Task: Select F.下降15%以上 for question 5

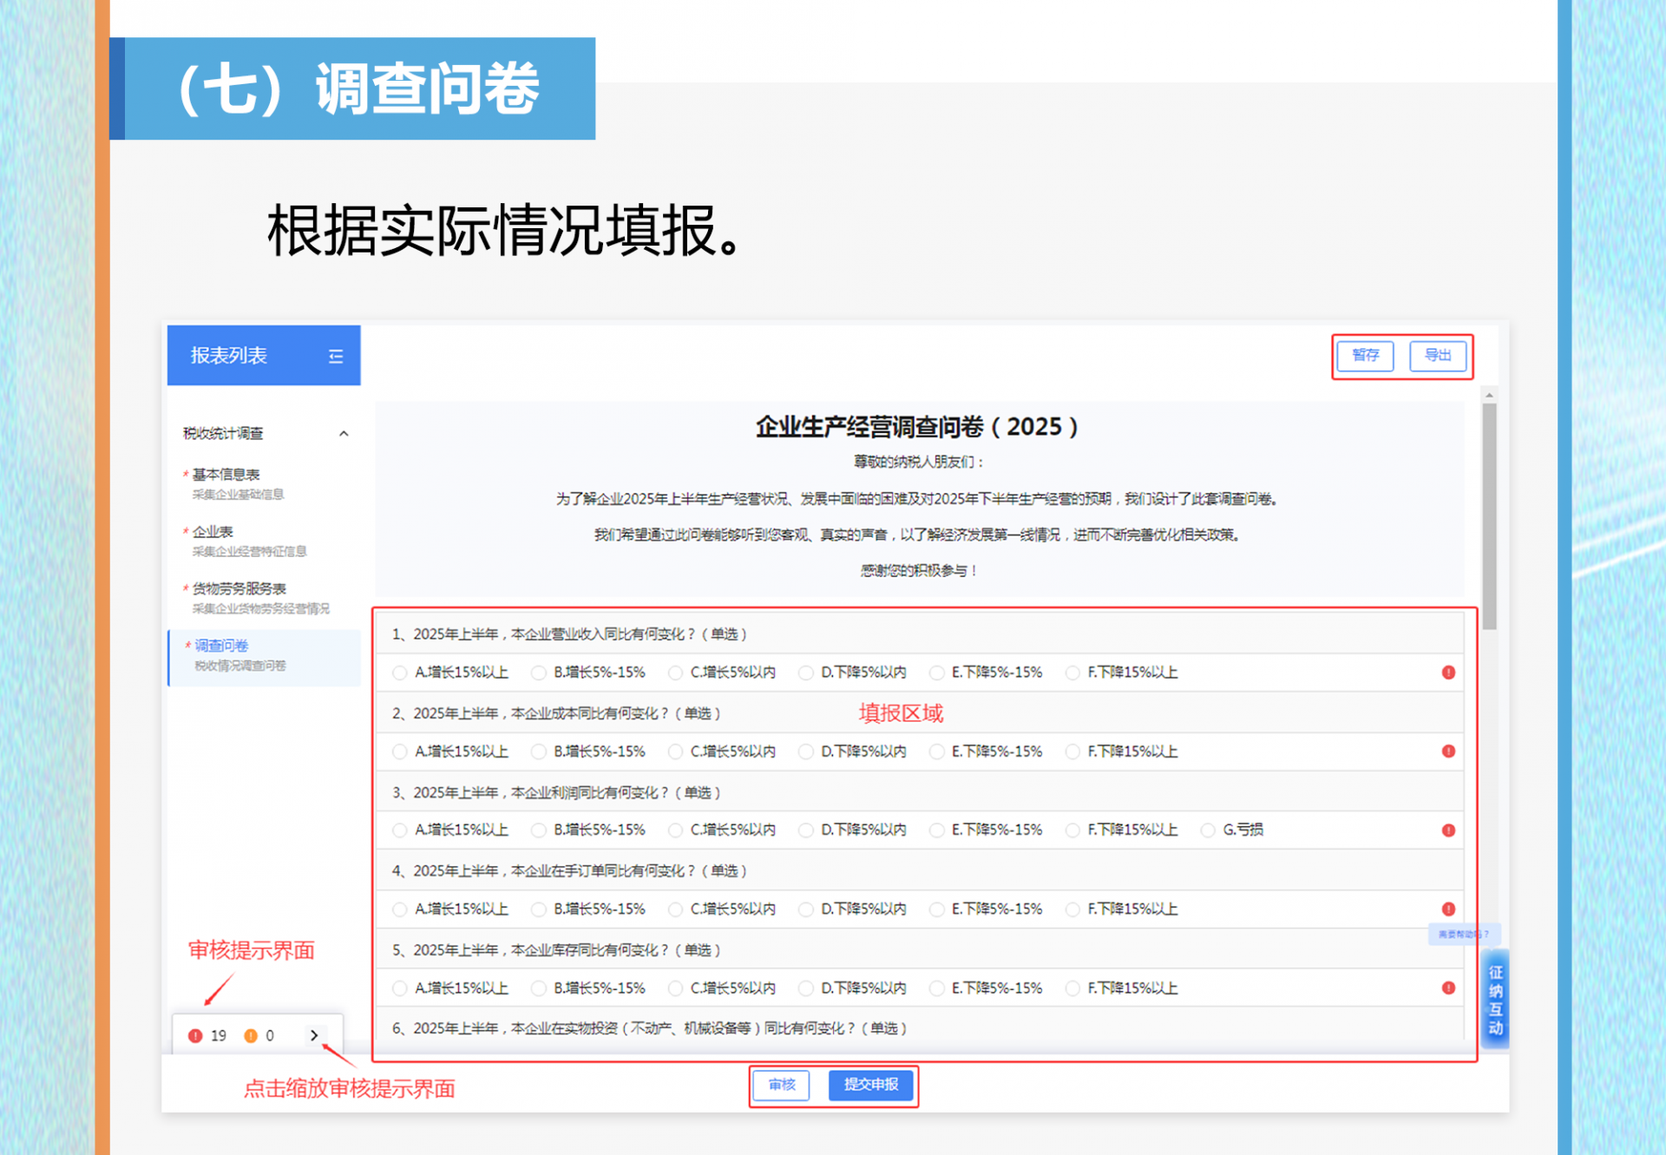Action: pyautogui.click(x=1073, y=988)
